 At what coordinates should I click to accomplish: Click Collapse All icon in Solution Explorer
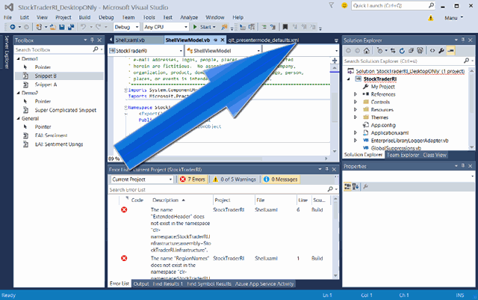click(411, 51)
